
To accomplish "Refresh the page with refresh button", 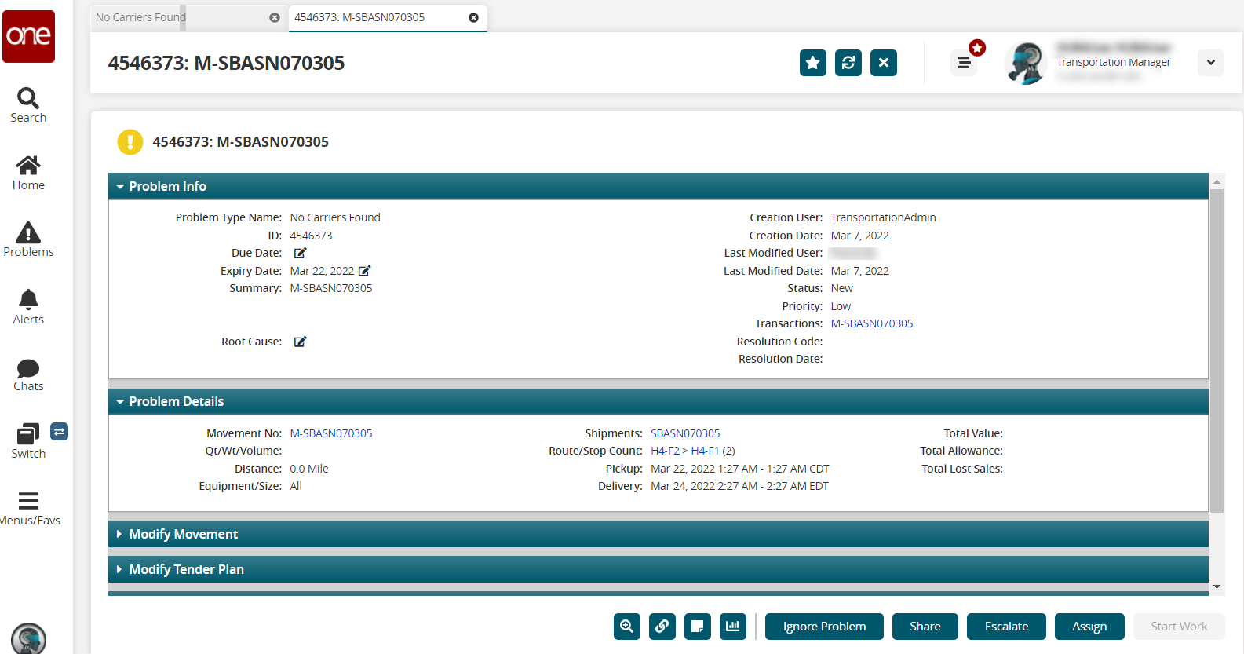I will tap(848, 63).
